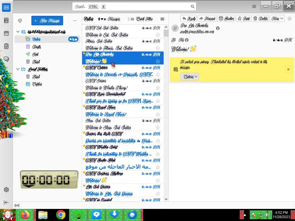Image resolution: width=295 pixels, height=221 pixels.
Task: Select the Drafts folder
Action: pos(48,47)
